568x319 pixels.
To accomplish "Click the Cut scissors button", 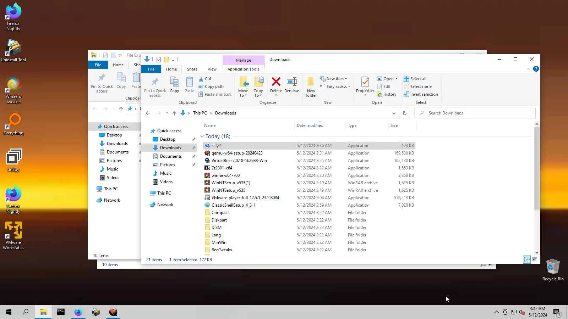I will coord(205,79).
